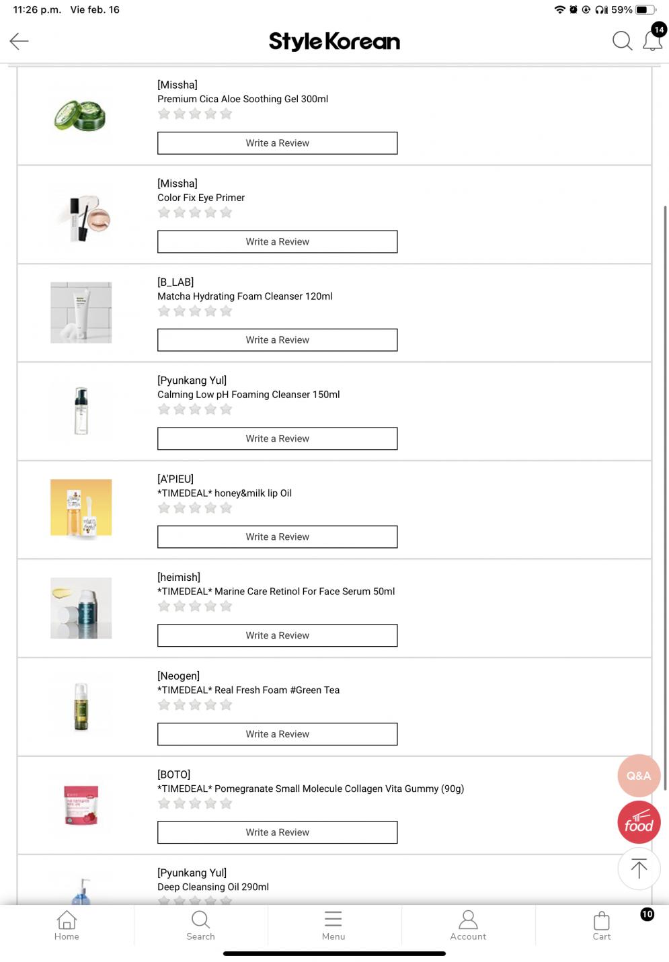Open the food floating shortcut
This screenshot has height=962, width=669.
coord(638,821)
